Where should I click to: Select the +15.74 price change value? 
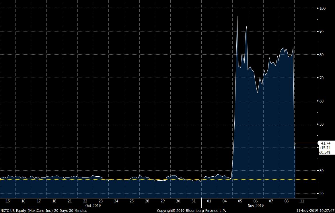pyautogui.click(x=325, y=148)
